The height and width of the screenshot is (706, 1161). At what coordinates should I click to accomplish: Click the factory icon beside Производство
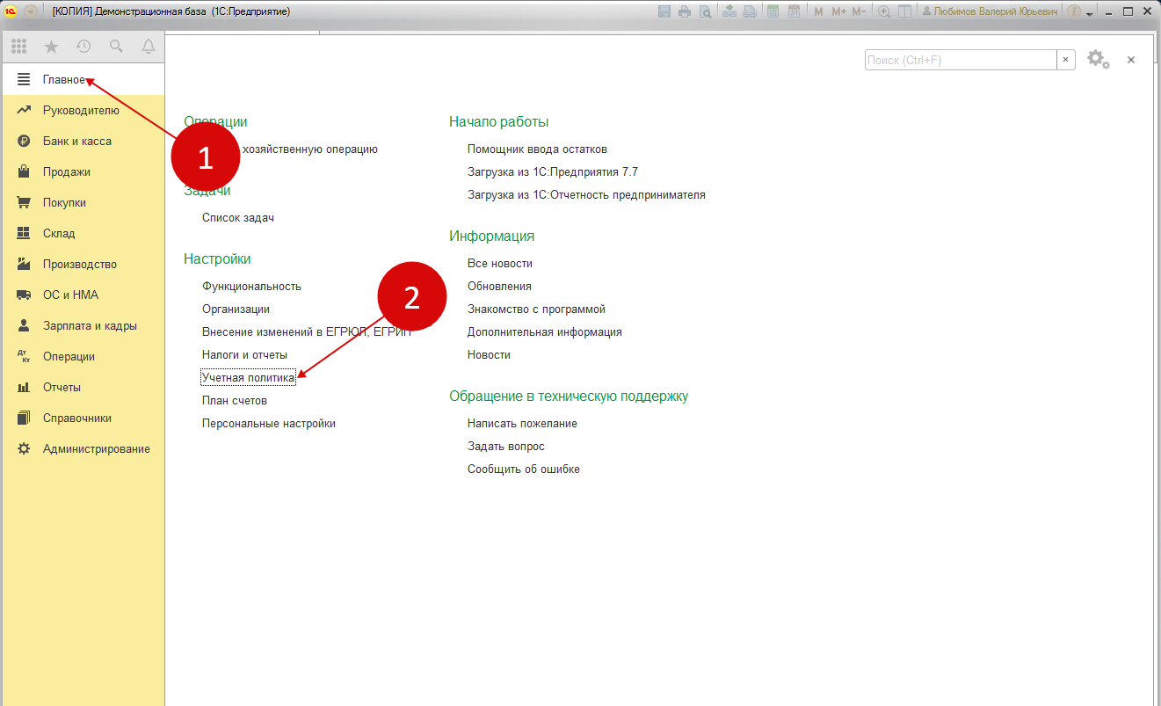point(25,264)
